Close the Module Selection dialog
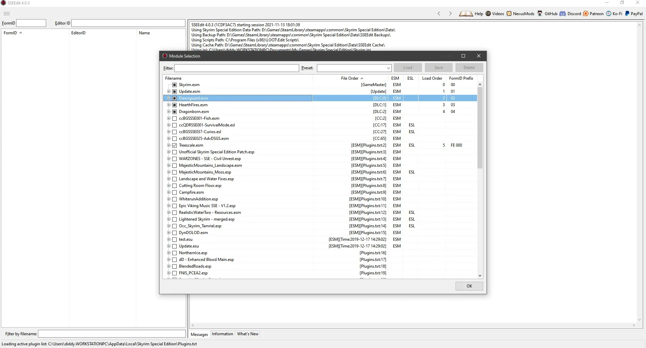The height and width of the screenshot is (348, 646). click(479, 56)
